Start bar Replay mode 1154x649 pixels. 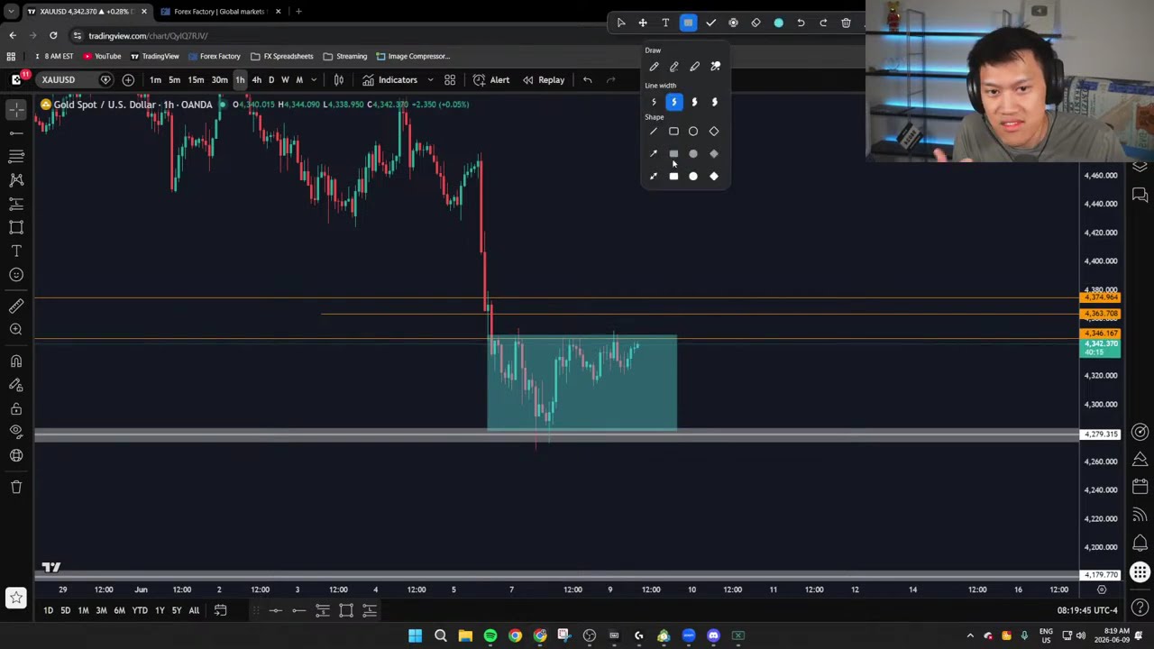(544, 79)
